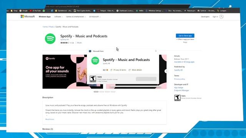Click the Spotify icon in popup

tap(95, 61)
